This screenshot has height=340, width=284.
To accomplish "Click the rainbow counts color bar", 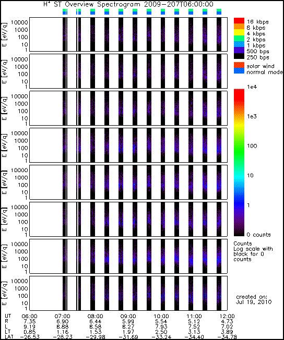I will point(239,162).
